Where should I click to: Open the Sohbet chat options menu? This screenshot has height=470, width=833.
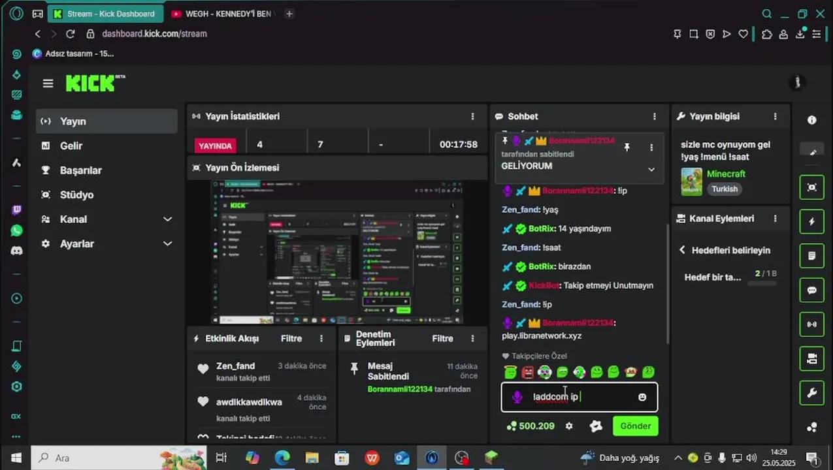tap(655, 116)
